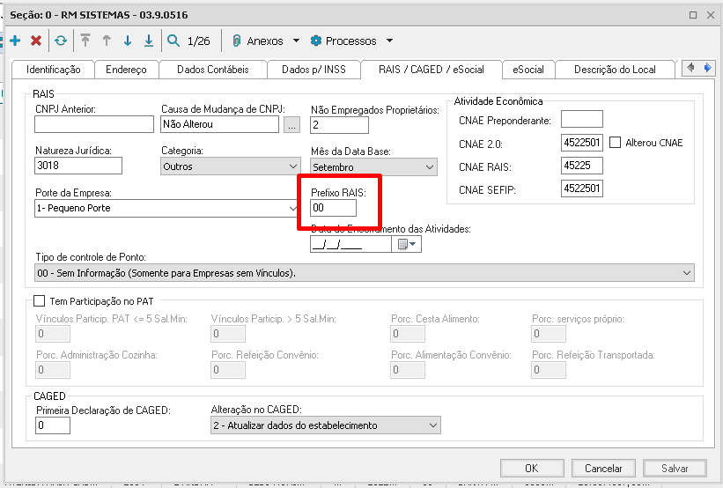Viewport: 723px width, 488px height.
Task: Click CNPJ Anterior input field
Action: (94, 124)
